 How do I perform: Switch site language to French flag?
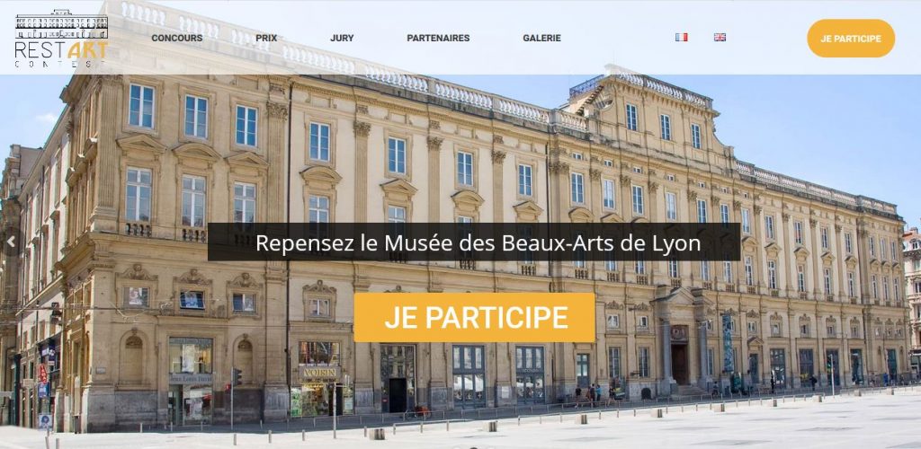(682, 37)
